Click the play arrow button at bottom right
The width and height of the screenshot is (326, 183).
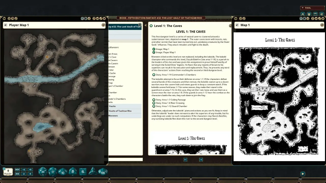point(303,174)
